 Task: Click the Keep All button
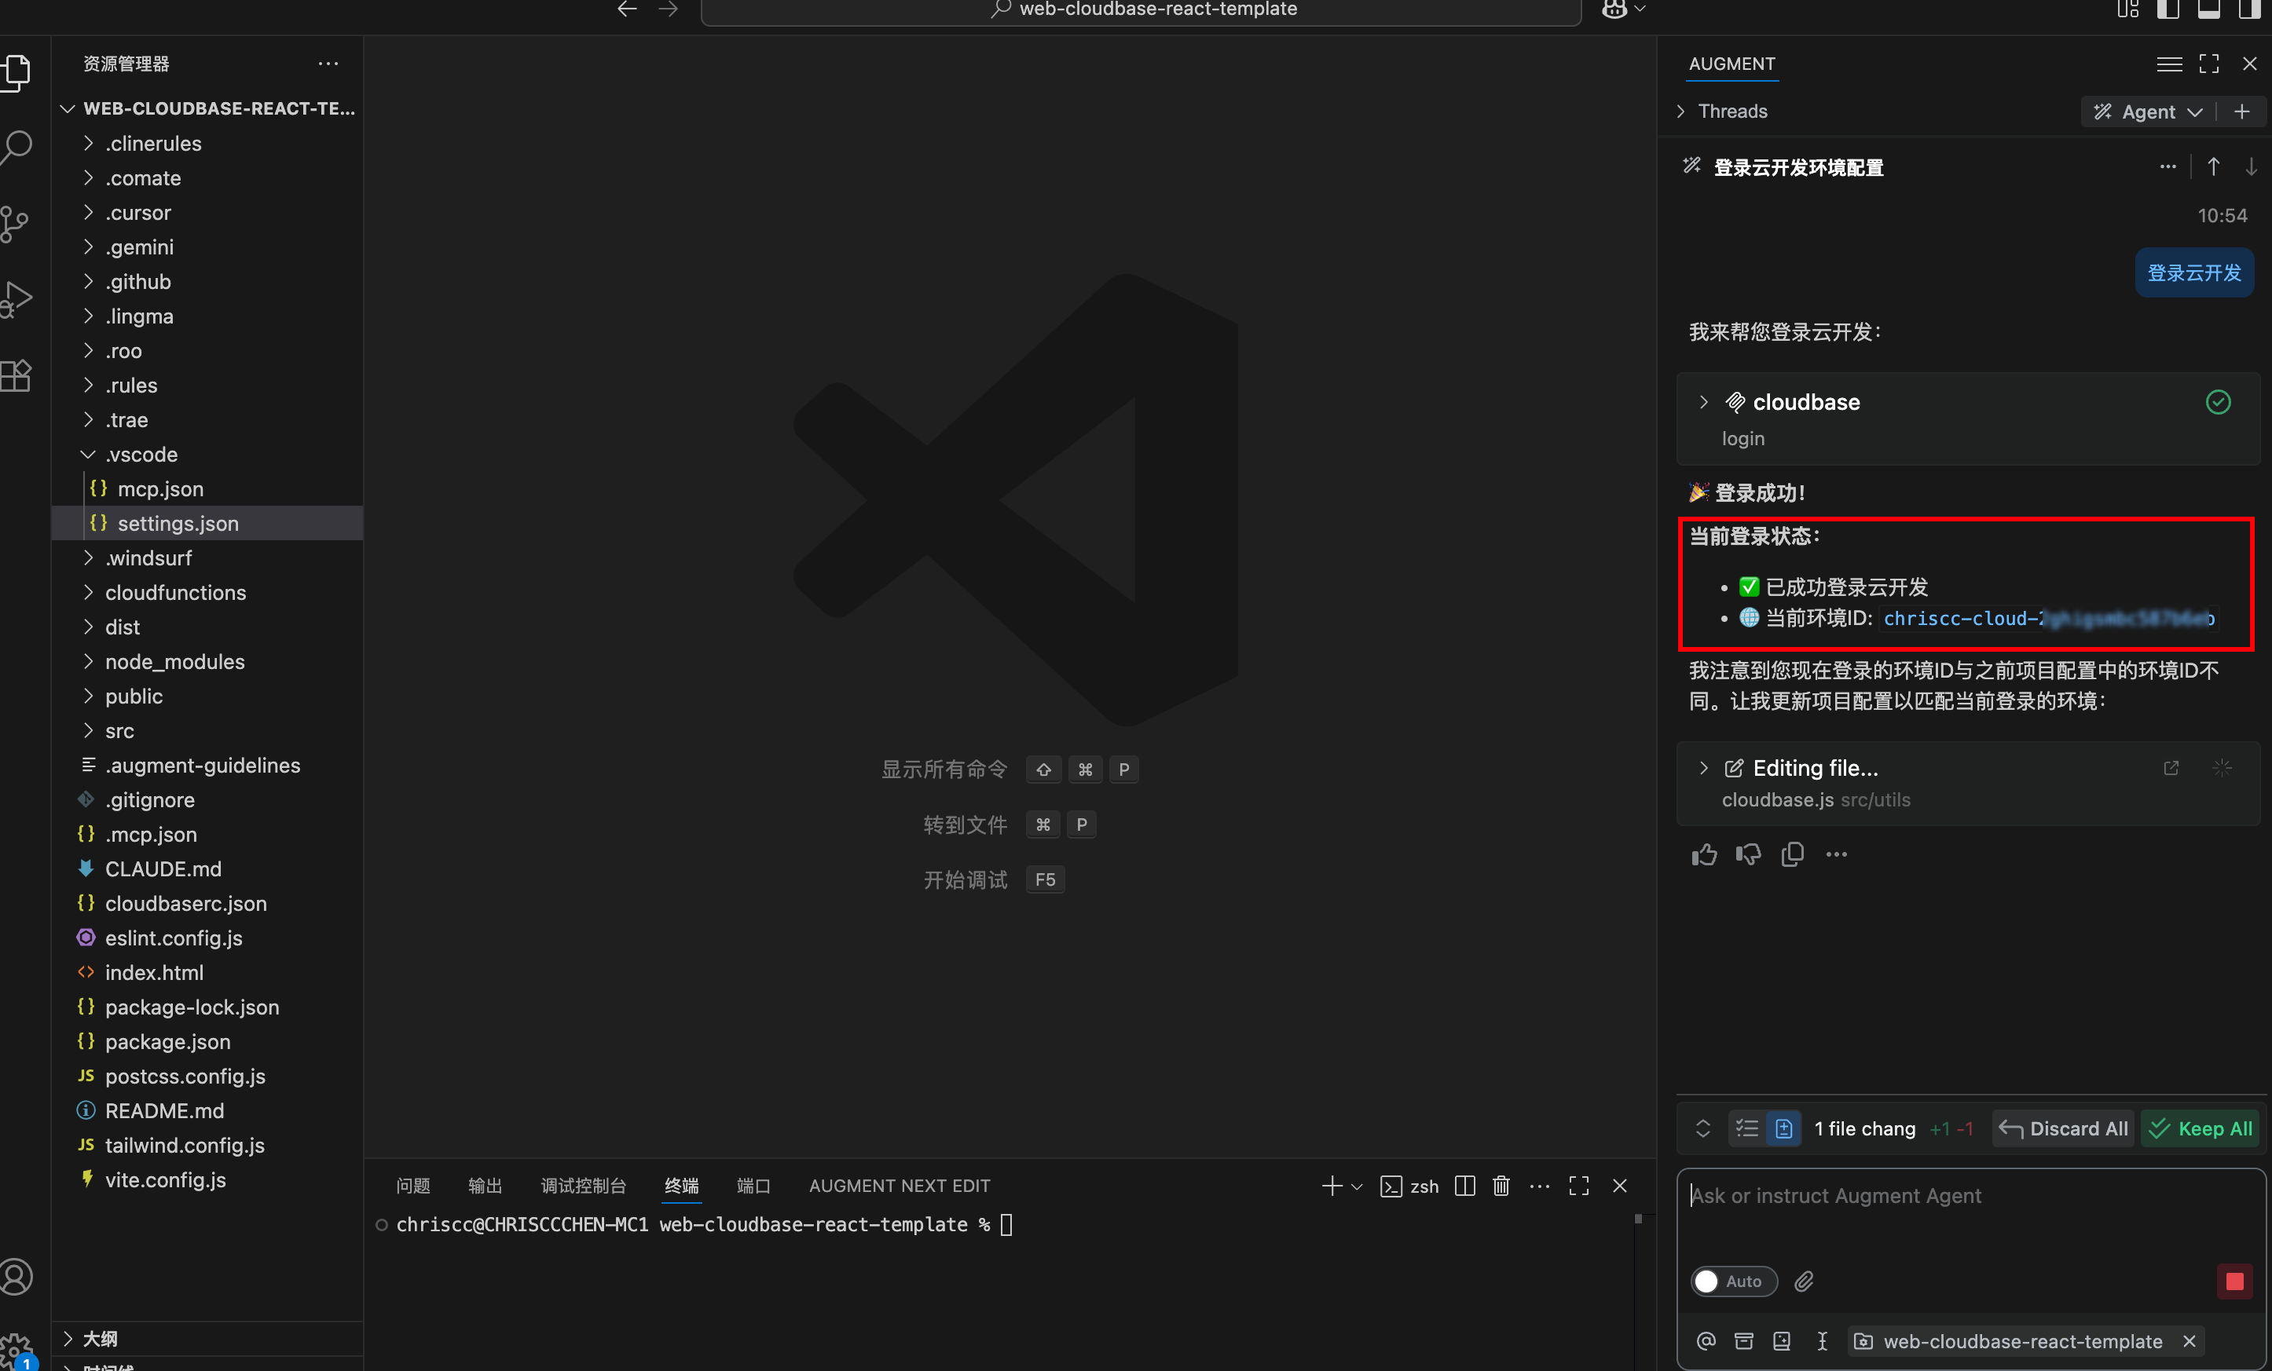[2200, 1128]
